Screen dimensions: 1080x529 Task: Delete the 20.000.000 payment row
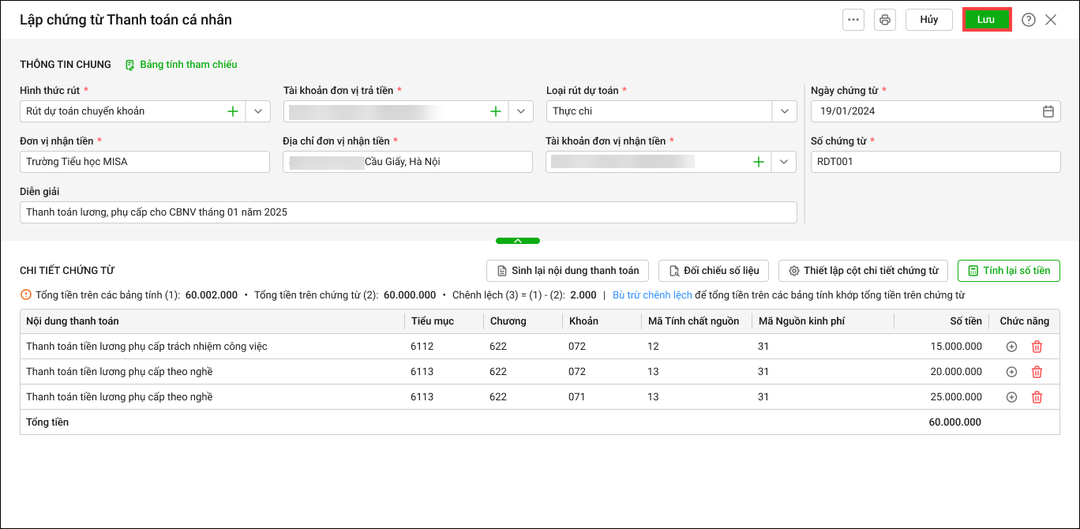click(1037, 372)
